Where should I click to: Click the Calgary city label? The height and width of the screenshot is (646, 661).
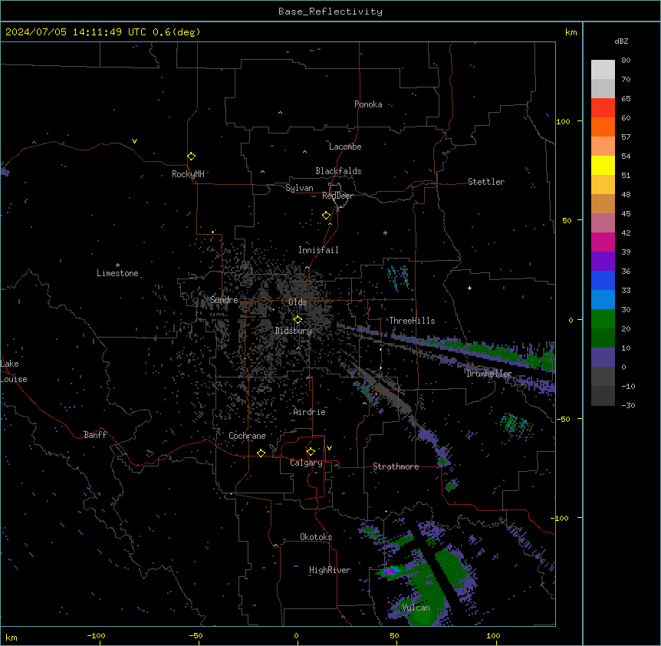click(306, 463)
